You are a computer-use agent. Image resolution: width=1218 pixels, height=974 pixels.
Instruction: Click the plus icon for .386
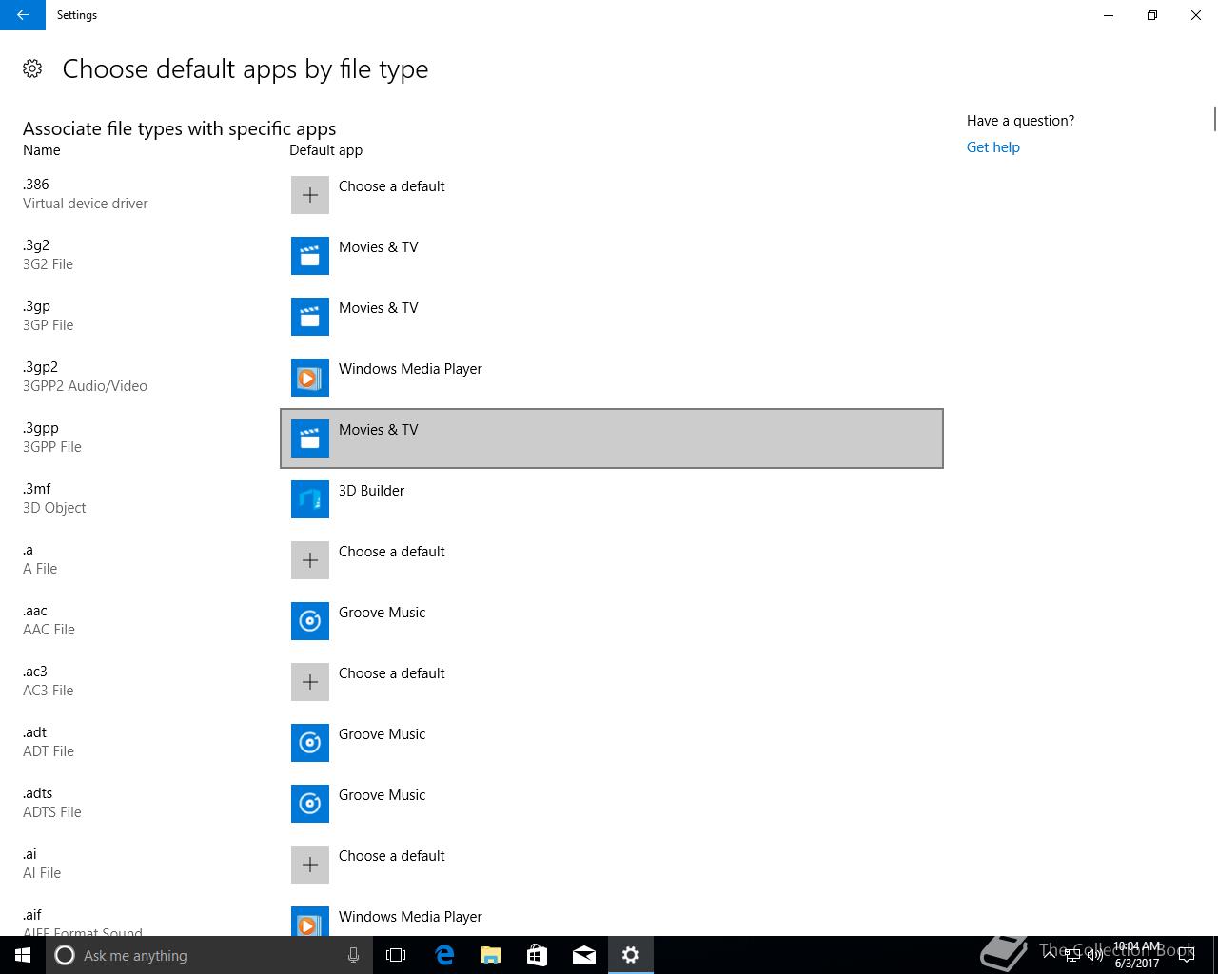(x=310, y=195)
